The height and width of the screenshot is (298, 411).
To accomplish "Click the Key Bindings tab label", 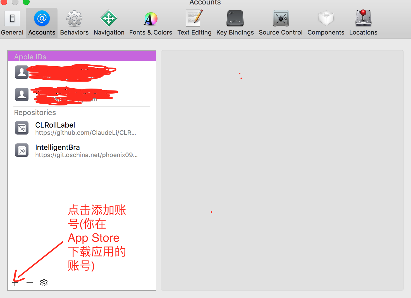I will pyautogui.click(x=235, y=33).
